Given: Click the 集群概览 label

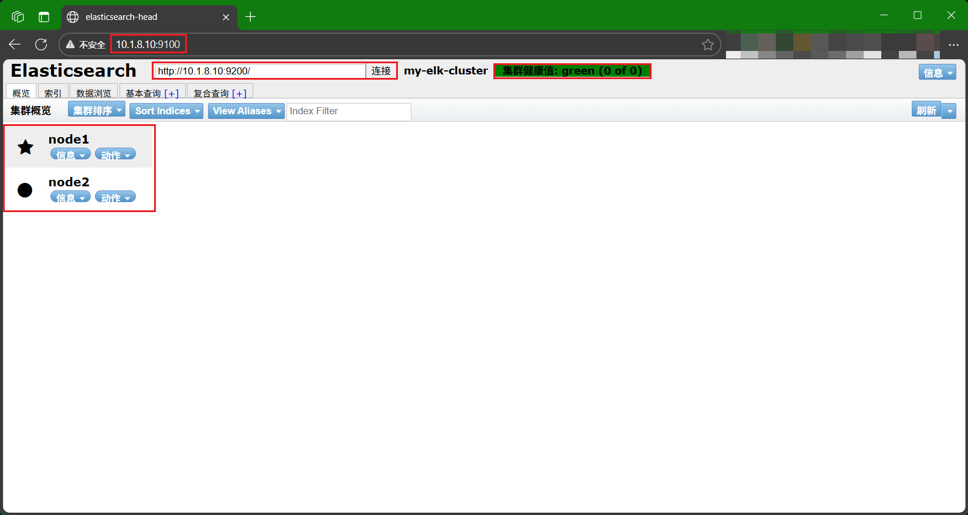Looking at the screenshot, I should [31, 111].
